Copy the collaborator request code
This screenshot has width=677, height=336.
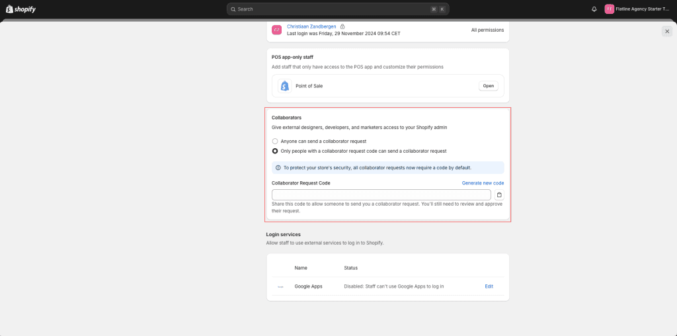(499, 194)
